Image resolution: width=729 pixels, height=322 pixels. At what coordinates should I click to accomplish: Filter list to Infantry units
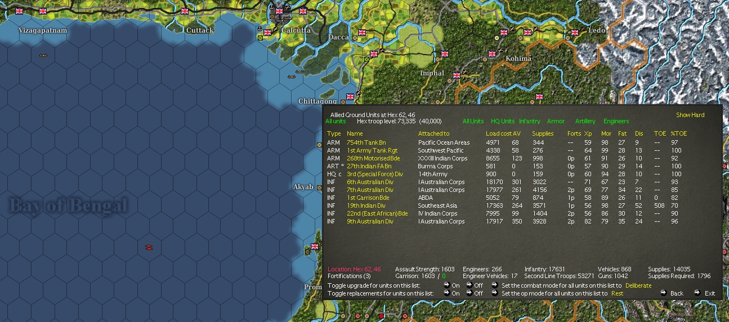(x=530, y=121)
